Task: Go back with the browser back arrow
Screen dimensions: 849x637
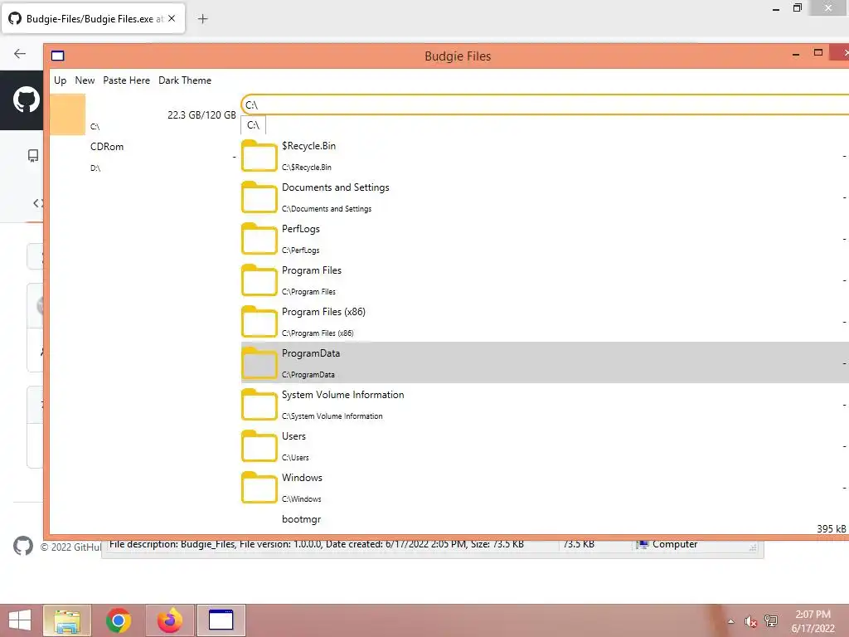Action: click(x=20, y=53)
